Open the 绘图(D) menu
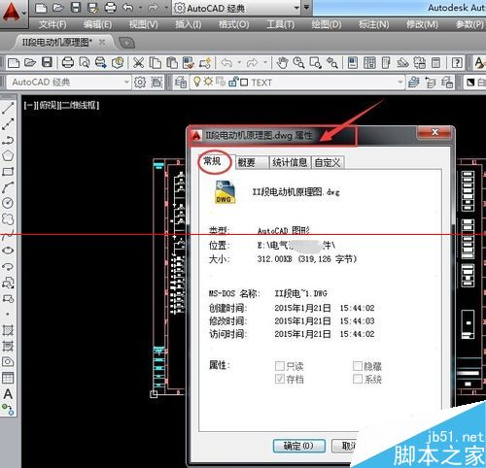Screen dimensions: 486x468 (327, 24)
